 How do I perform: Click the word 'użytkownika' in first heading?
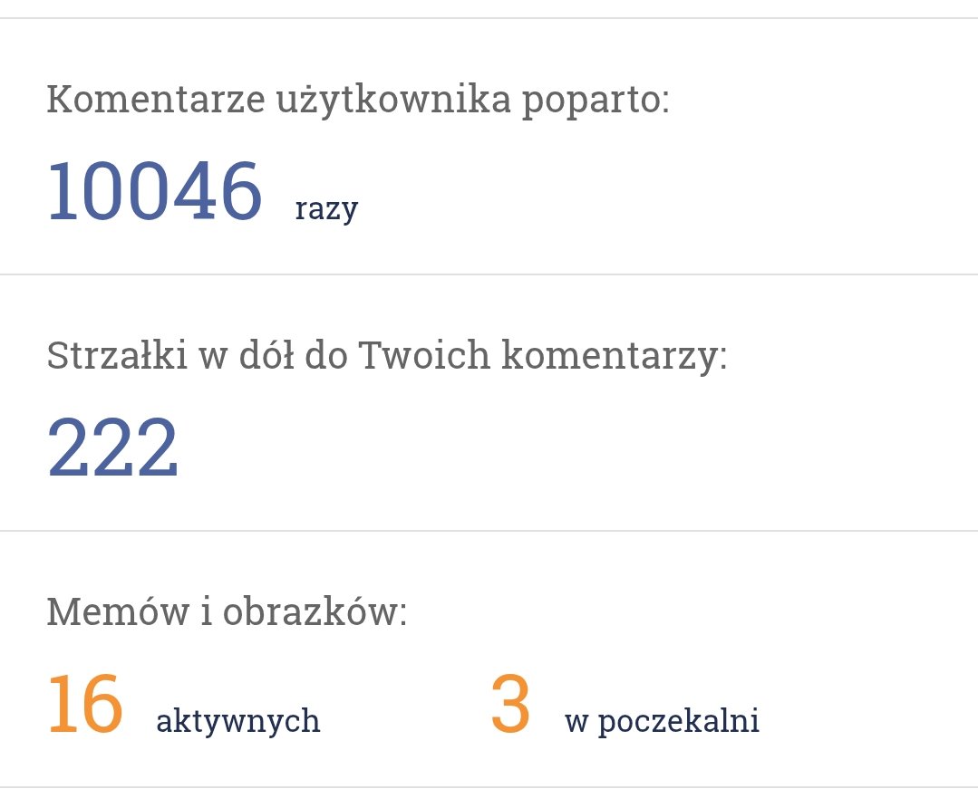[393, 101]
